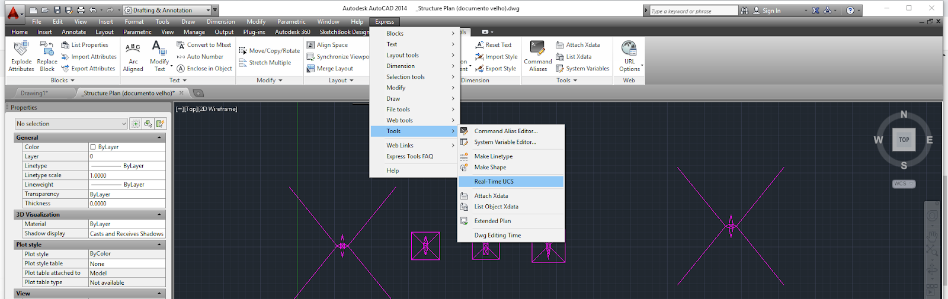Click Import Style in ribbon
The image size is (948, 299).
pos(497,57)
